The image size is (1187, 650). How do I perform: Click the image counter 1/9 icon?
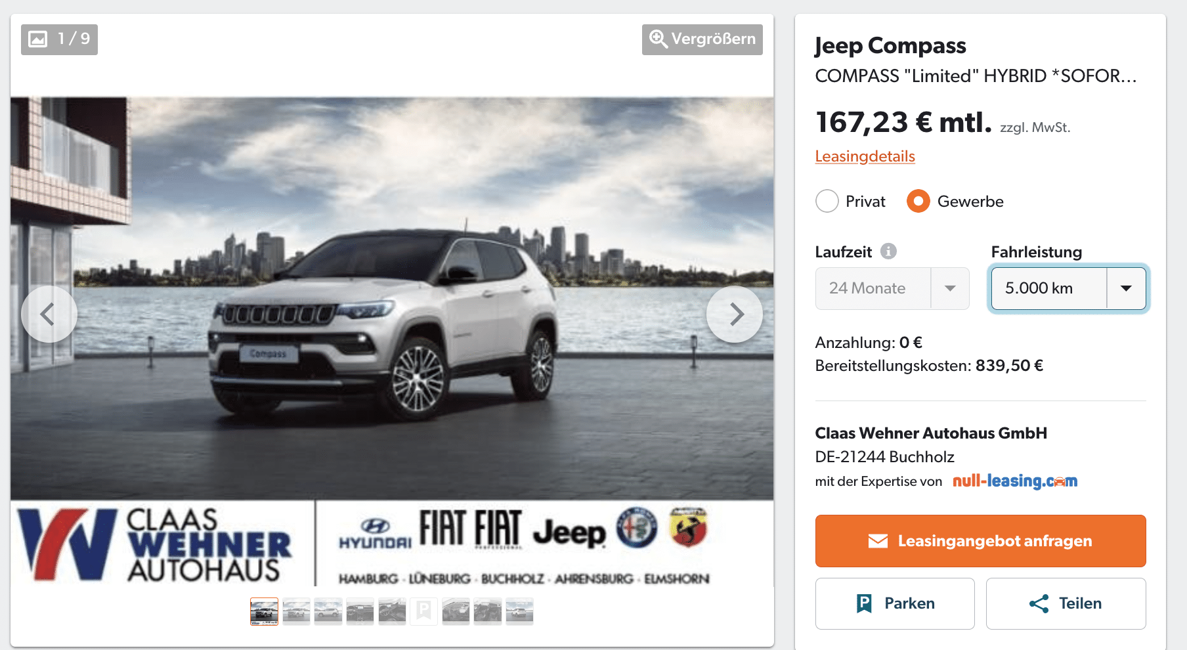click(38, 39)
